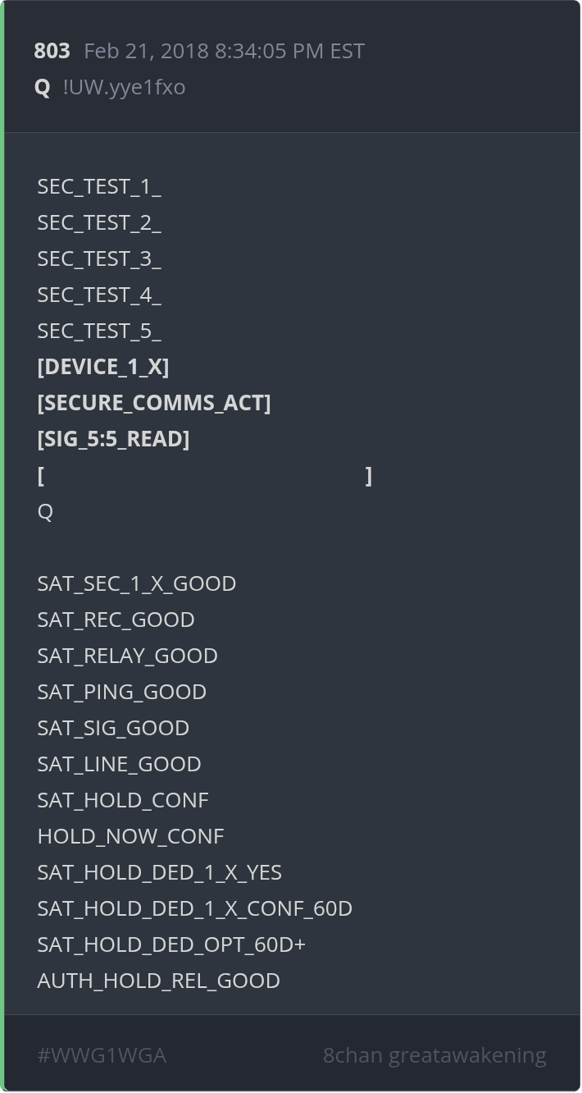Select the SAT_SEC_1_X_GOOD line

pos(137,583)
